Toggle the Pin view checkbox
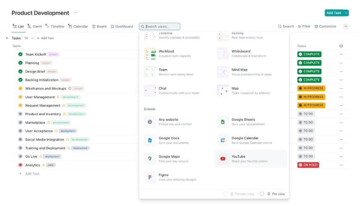 262,194
